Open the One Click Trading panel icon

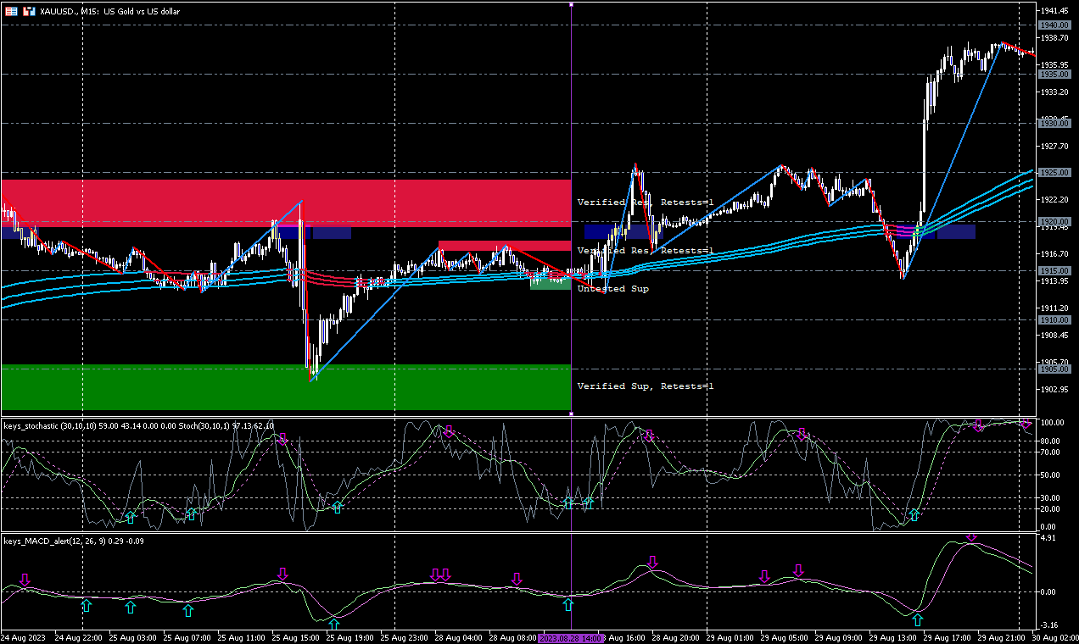click(12, 12)
